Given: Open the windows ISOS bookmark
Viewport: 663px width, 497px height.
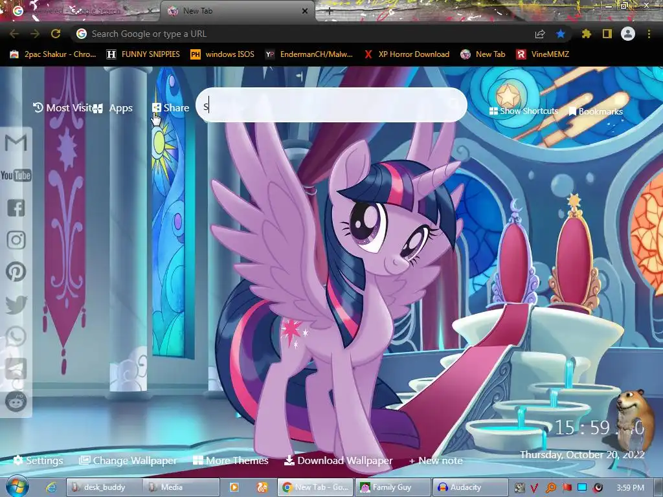Looking at the screenshot, I should click(x=223, y=54).
